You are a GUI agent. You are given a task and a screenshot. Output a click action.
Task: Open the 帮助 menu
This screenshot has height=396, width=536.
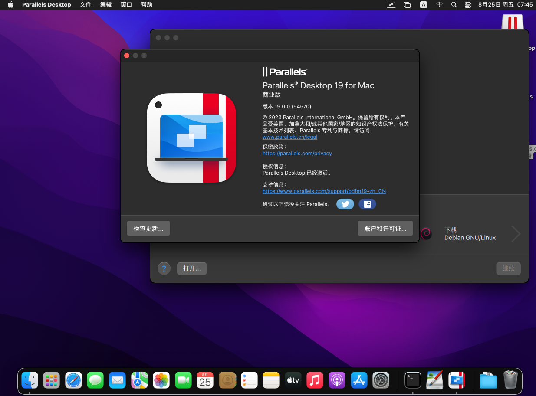(147, 5)
